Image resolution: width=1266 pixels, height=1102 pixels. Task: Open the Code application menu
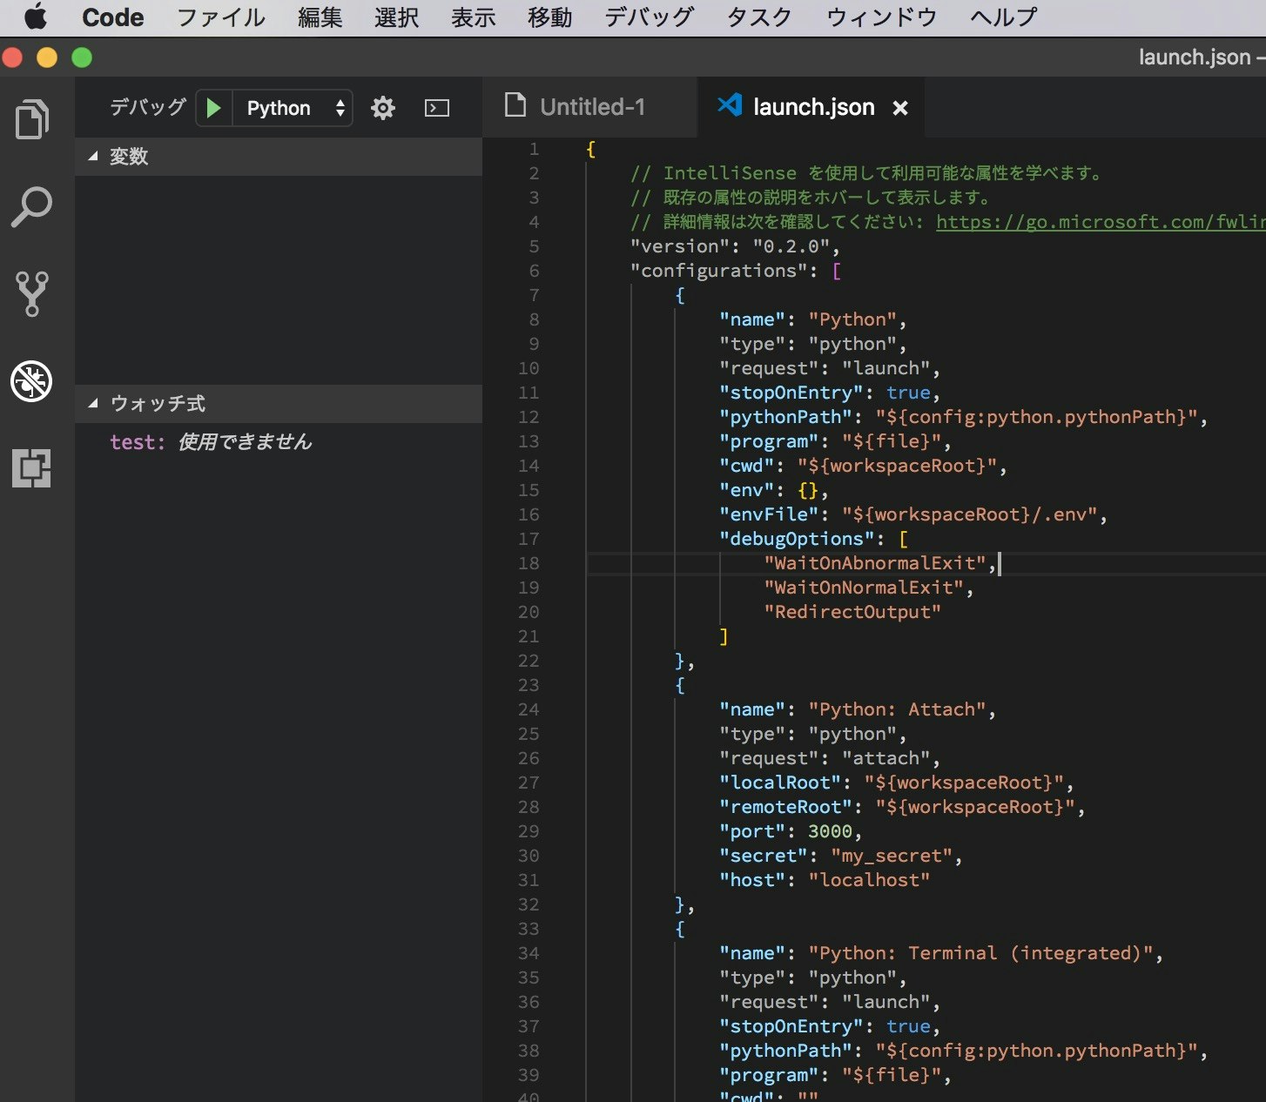(113, 17)
